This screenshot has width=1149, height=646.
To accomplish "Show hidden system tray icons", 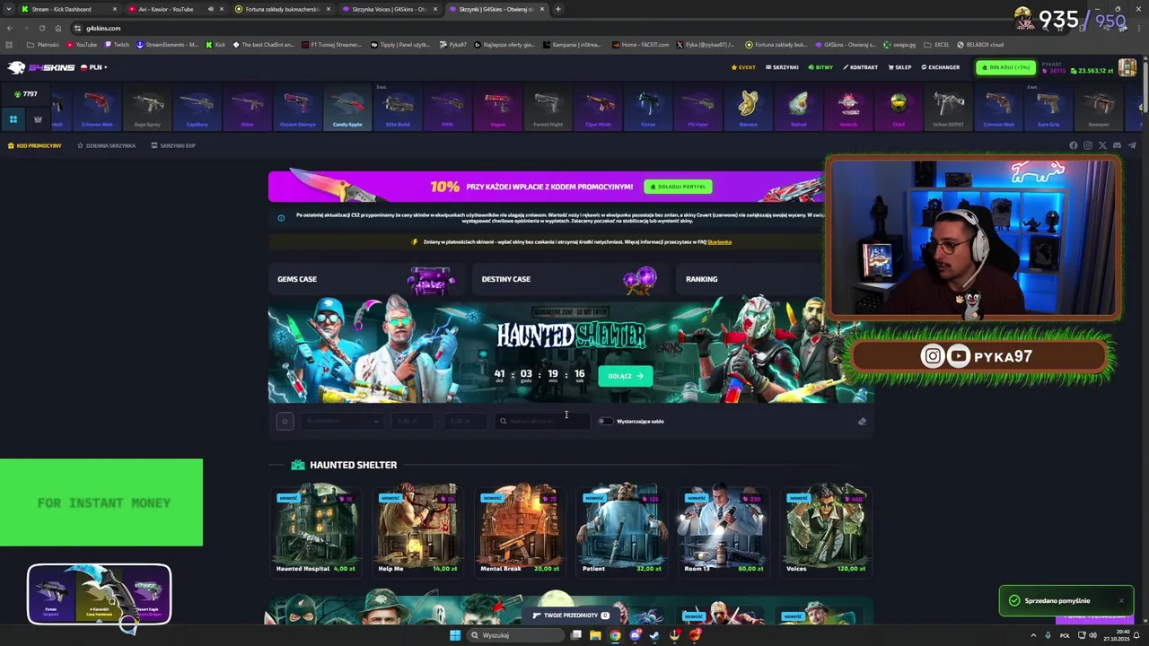I will 1033,635.
